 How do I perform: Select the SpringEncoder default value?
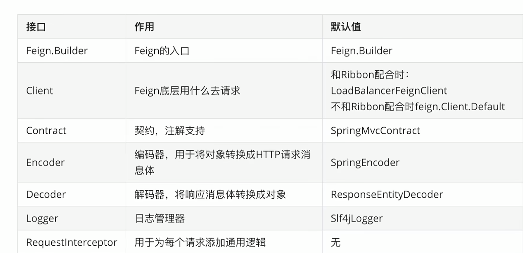tap(365, 163)
